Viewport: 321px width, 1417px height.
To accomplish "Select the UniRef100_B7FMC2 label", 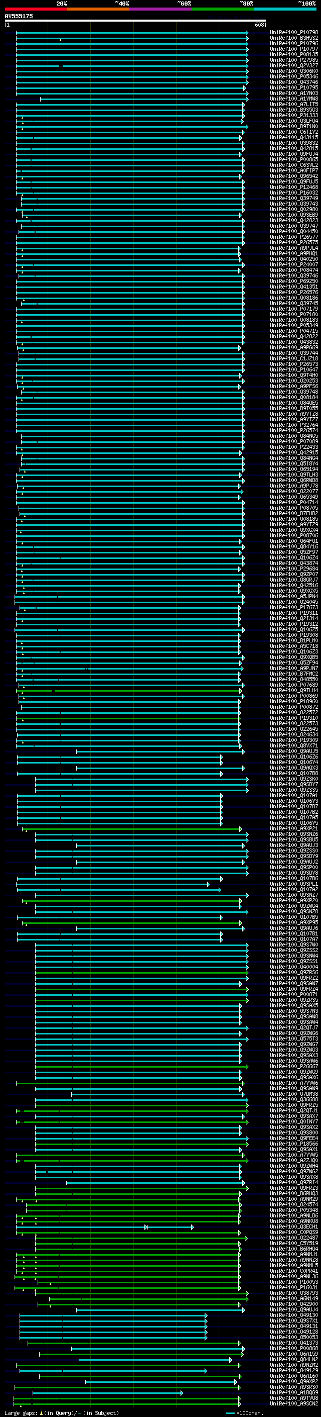I will coord(294,674).
